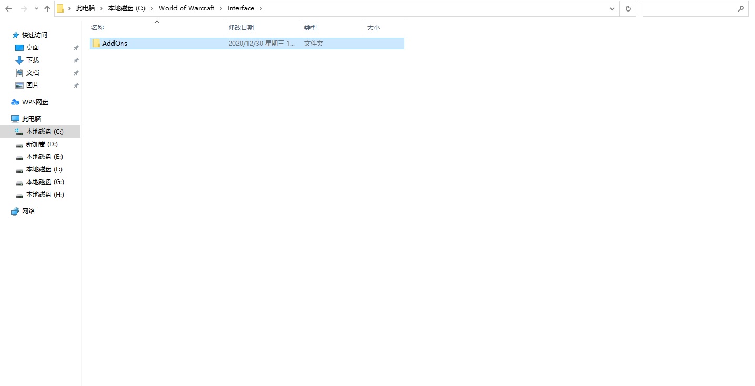Click the Refresh button in address bar
755x386 pixels.
point(628,9)
